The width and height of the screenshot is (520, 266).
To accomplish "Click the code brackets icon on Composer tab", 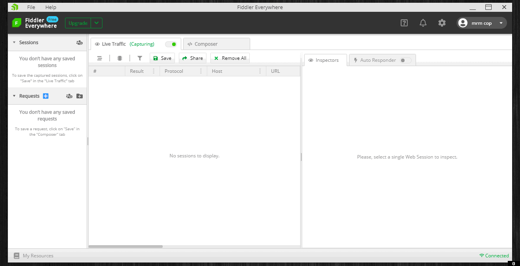I will tap(190, 44).
